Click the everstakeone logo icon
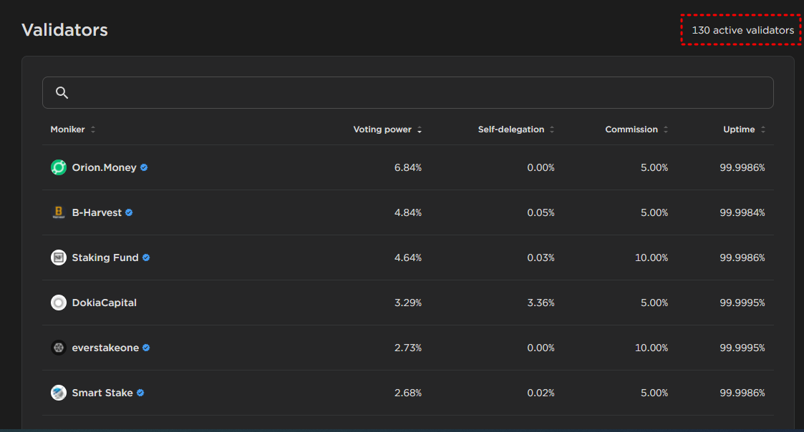This screenshot has width=804, height=432. [x=59, y=348]
